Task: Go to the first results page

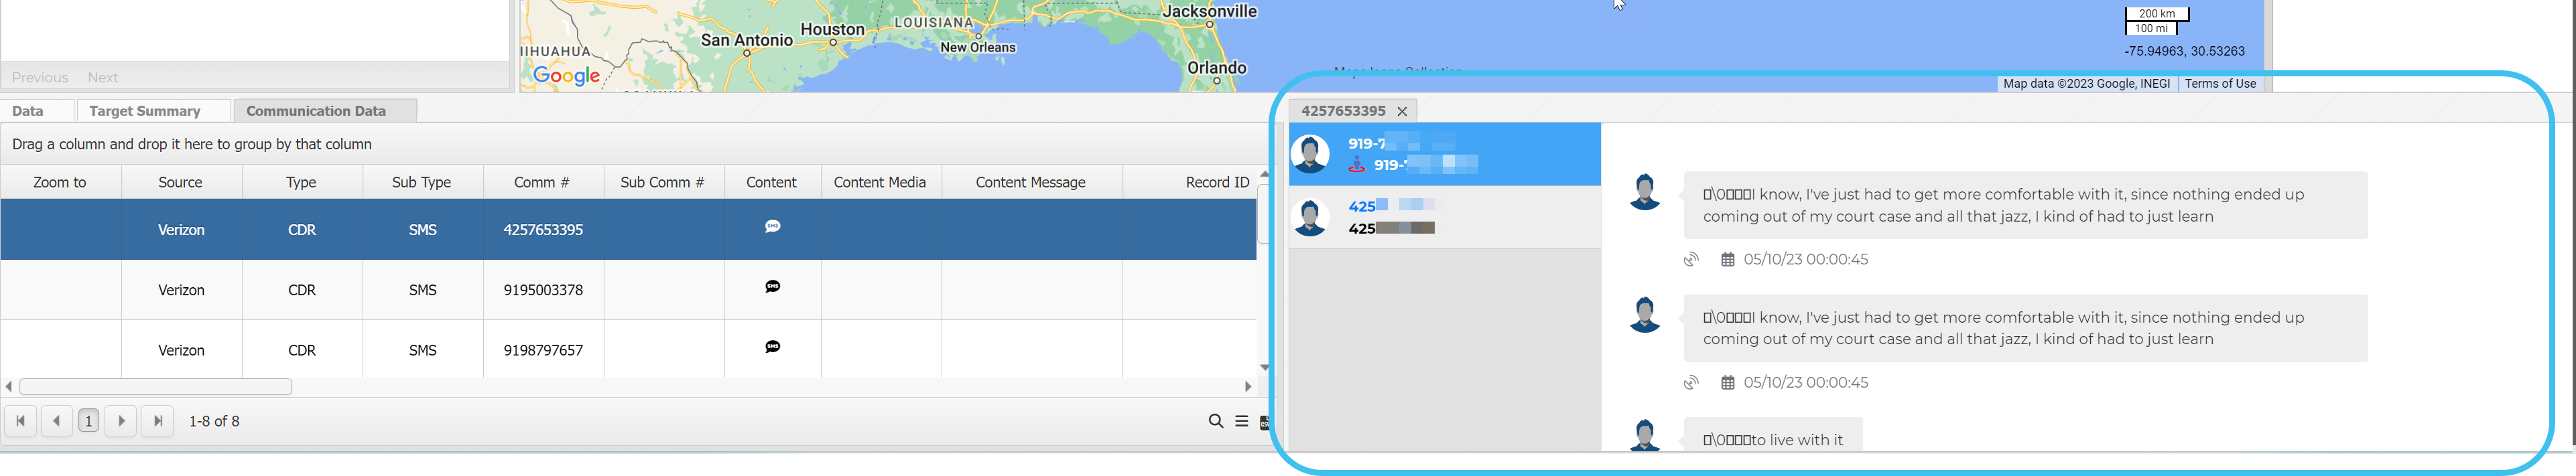Action: coord(21,421)
